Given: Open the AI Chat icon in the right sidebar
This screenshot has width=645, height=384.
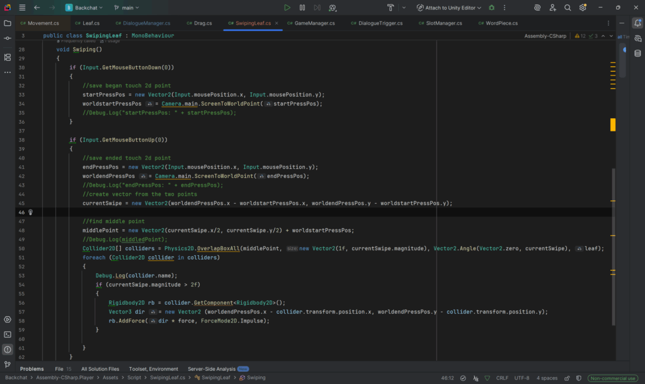Looking at the screenshot, I should (637, 38).
